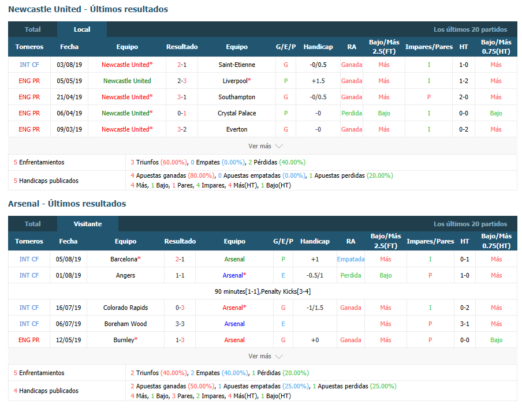
Task: Click the penalty kicks note for Angers match
Action: [x=263, y=291]
